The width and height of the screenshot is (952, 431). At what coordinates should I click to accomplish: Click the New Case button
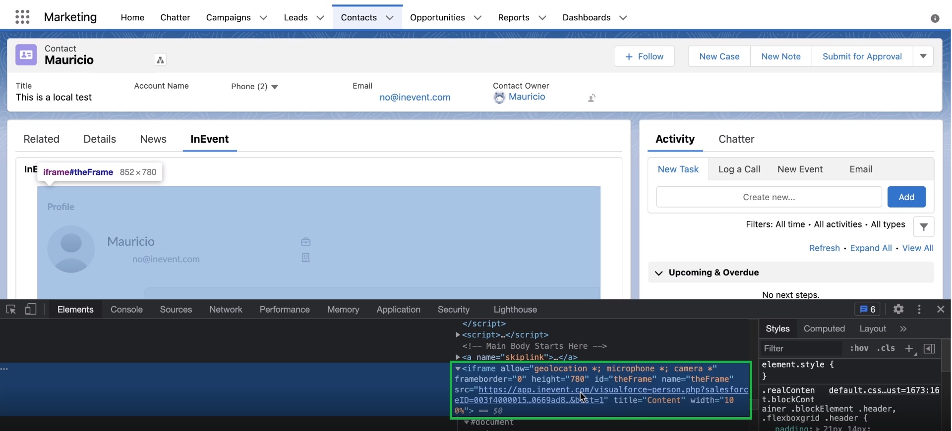pyautogui.click(x=719, y=56)
